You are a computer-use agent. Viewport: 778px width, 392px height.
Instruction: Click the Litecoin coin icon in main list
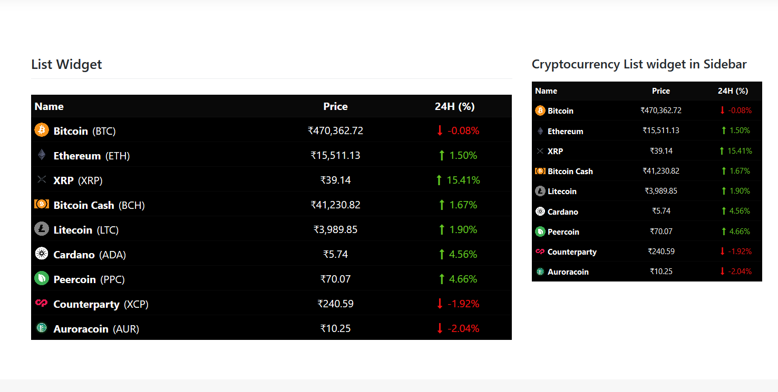pos(42,229)
